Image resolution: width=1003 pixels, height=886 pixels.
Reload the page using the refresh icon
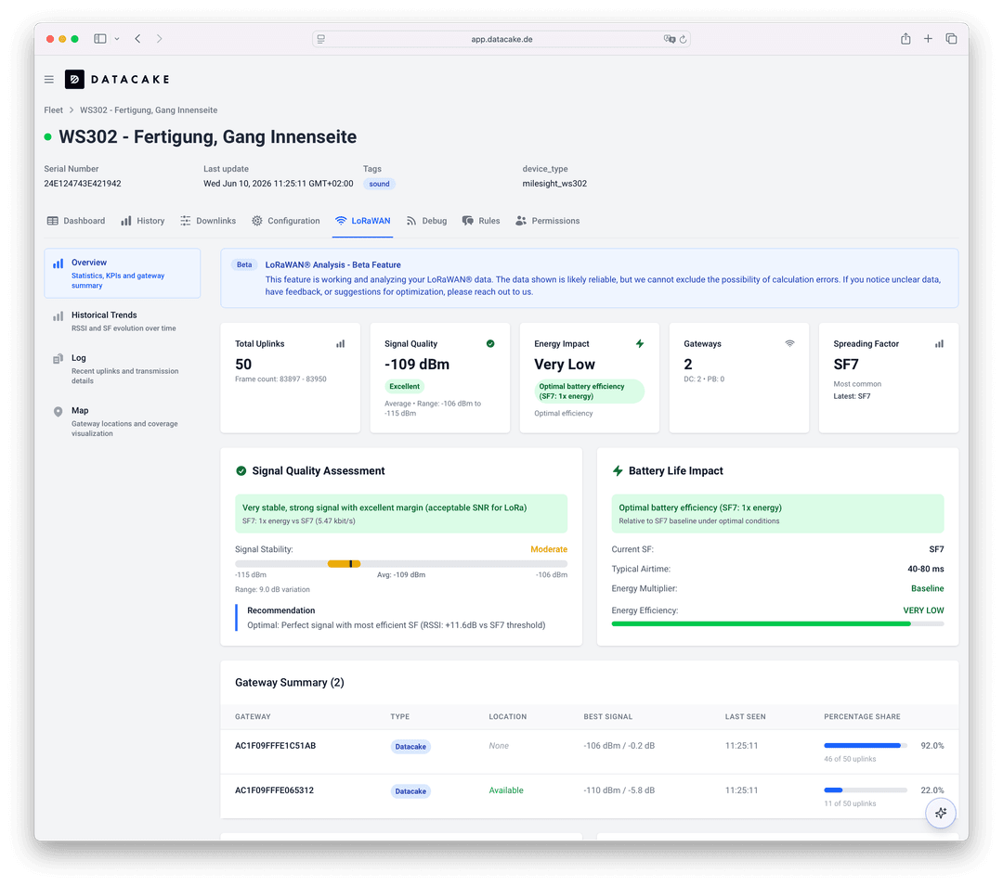[x=684, y=39]
